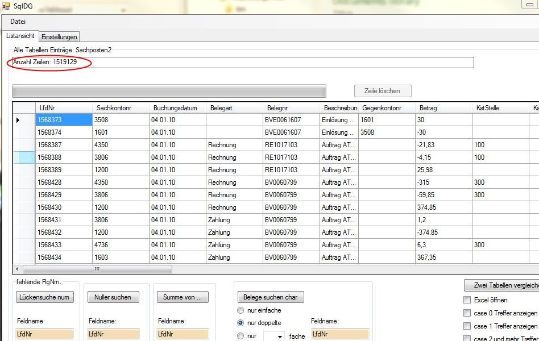Select the nur einfache radio button

point(241,310)
